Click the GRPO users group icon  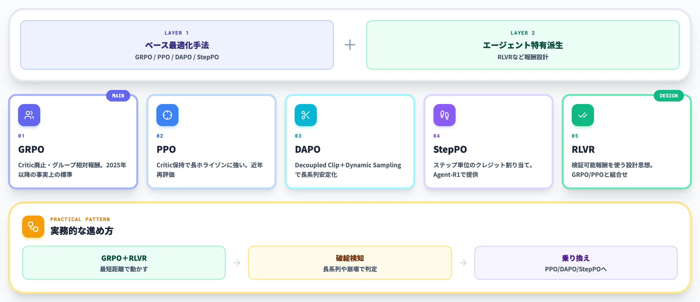tap(29, 115)
